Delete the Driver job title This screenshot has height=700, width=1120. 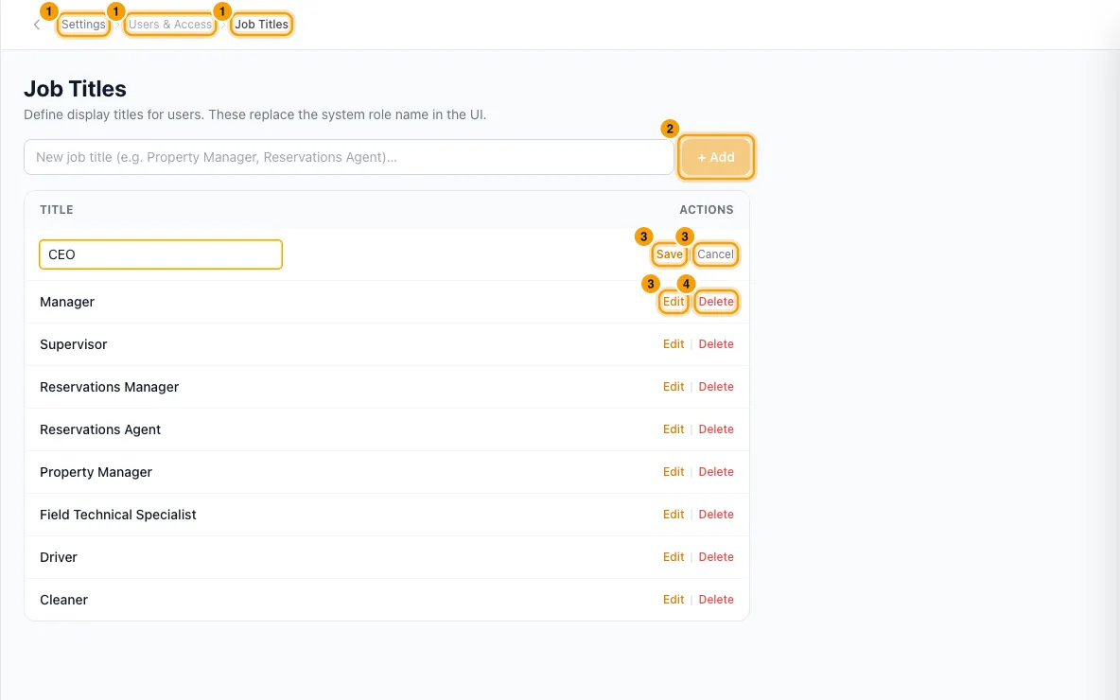tap(716, 557)
